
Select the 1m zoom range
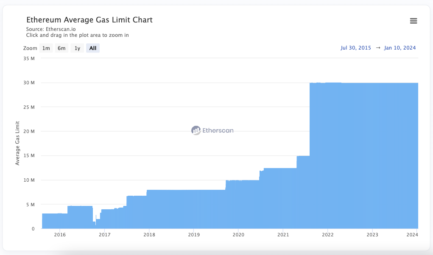(46, 48)
